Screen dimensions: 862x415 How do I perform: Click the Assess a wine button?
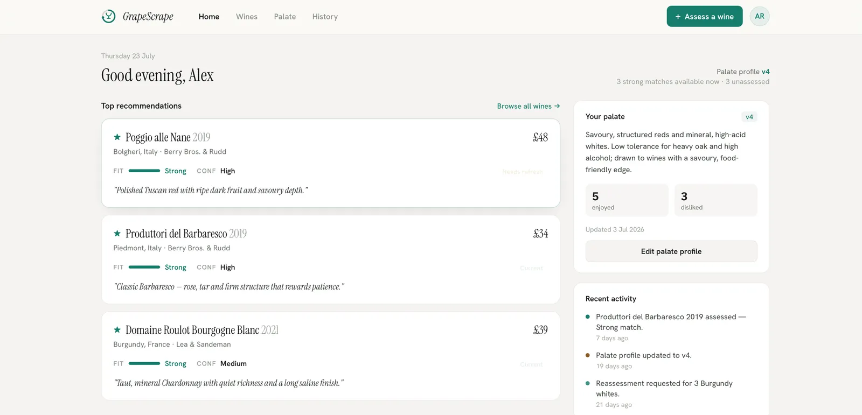(x=705, y=16)
